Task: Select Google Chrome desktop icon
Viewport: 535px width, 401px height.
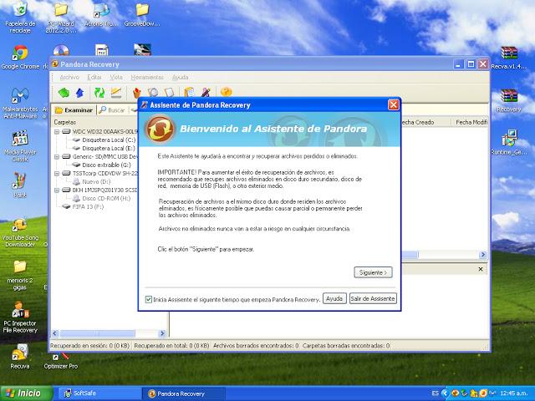Action: coord(20,53)
